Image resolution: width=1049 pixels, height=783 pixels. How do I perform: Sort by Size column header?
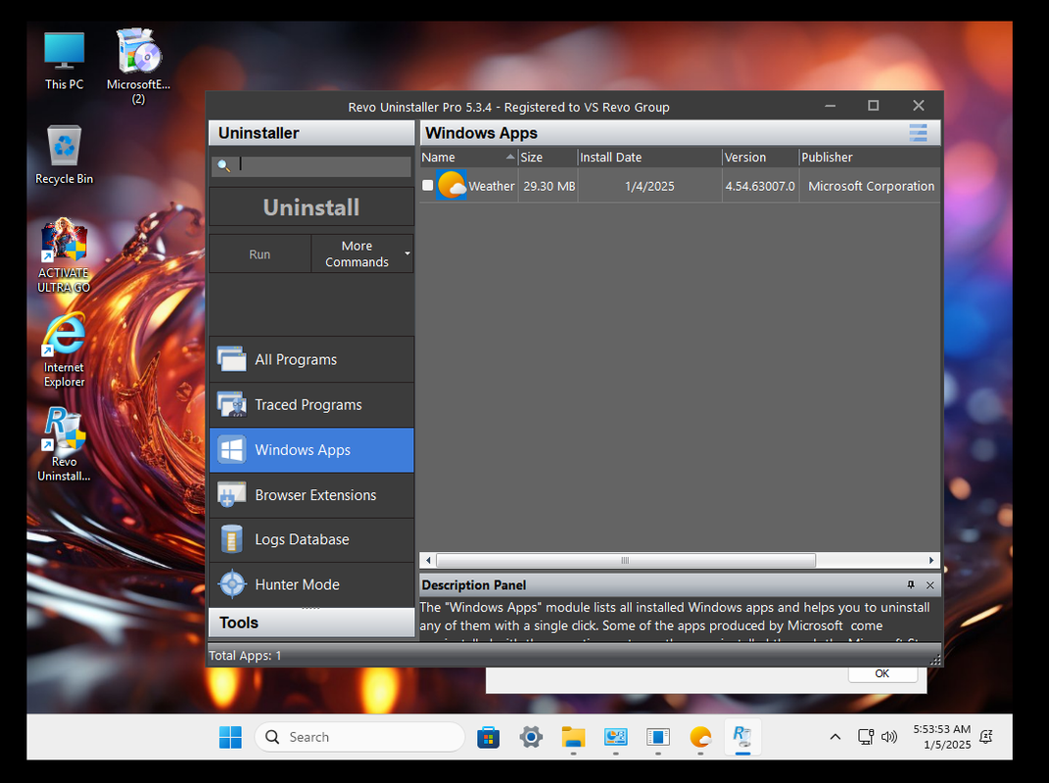(x=548, y=158)
